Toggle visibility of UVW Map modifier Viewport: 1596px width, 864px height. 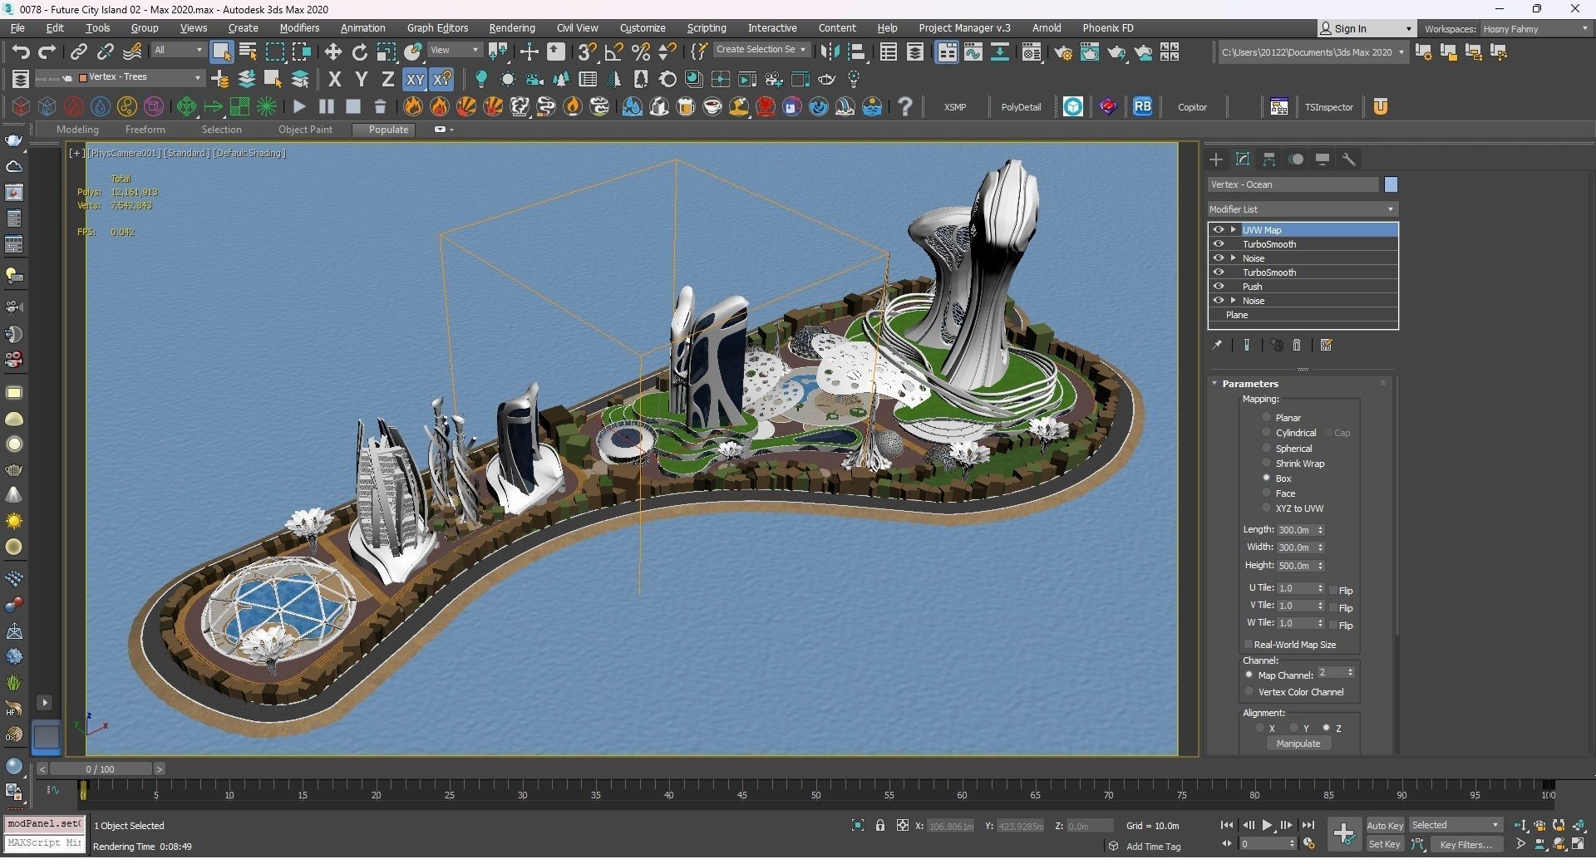pyautogui.click(x=1219, y=230)
